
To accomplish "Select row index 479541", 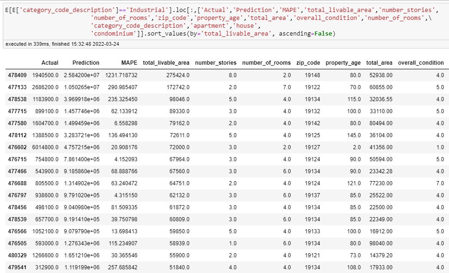I will (x=17, y=267).
